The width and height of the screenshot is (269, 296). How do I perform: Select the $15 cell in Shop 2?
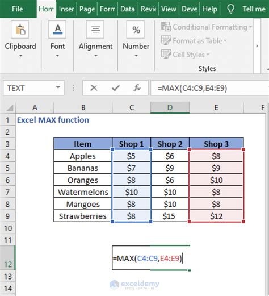tap(170, 216)
